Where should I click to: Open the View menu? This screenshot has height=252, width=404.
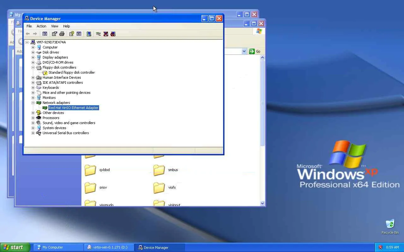point(55,26)
